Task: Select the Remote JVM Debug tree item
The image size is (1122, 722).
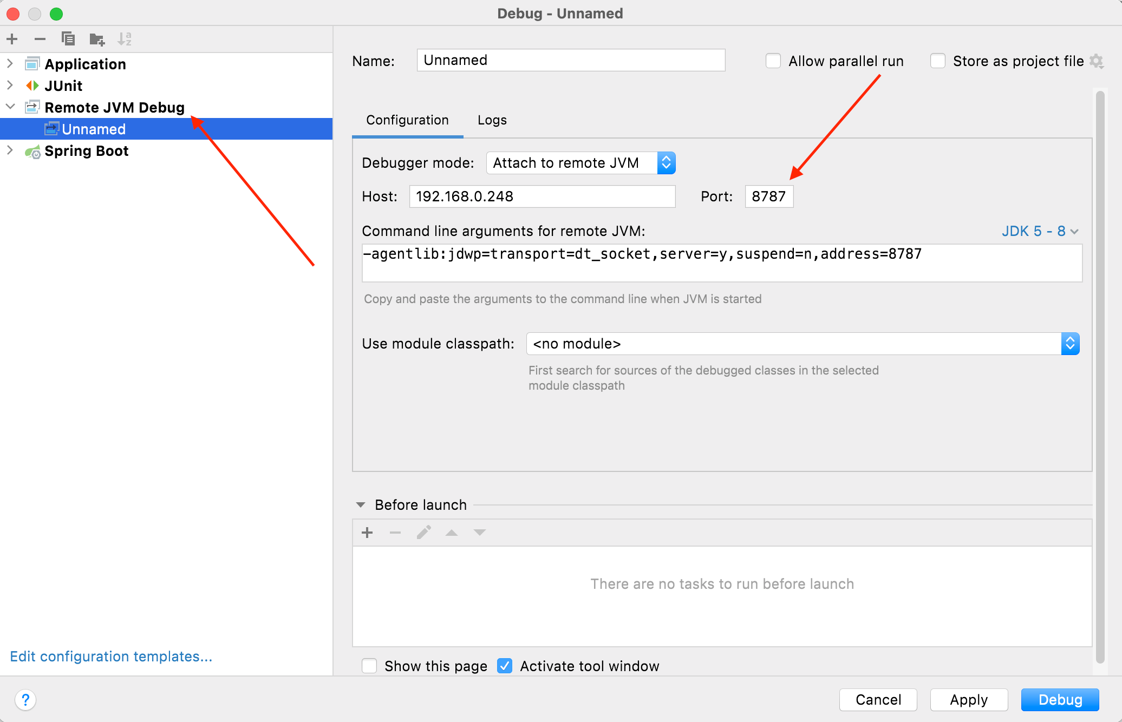Action: (166, 107)
